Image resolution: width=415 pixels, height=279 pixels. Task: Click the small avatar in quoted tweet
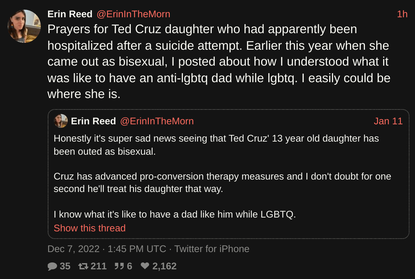pos(61,121)
